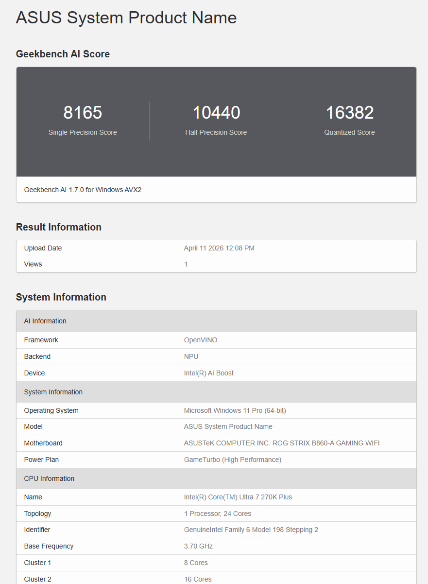
Task: Click the OpenVINO framework value
Action: point(201,340)
